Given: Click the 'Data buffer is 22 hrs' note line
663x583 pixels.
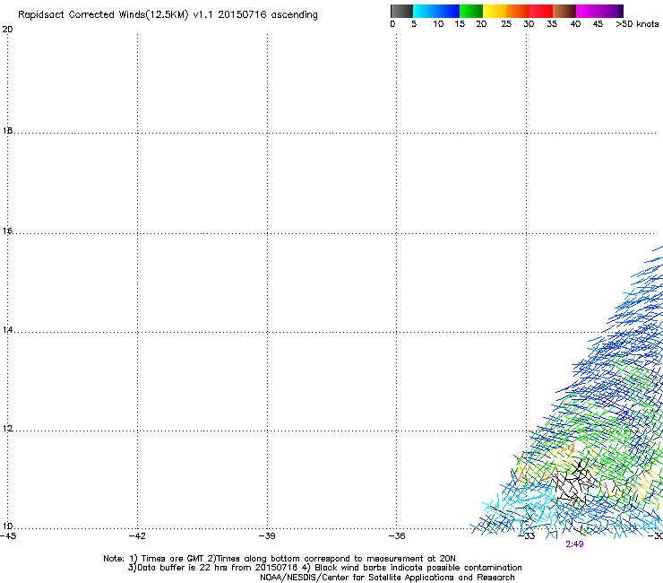Looking at the screenshot, I should (x=324, y=568).
